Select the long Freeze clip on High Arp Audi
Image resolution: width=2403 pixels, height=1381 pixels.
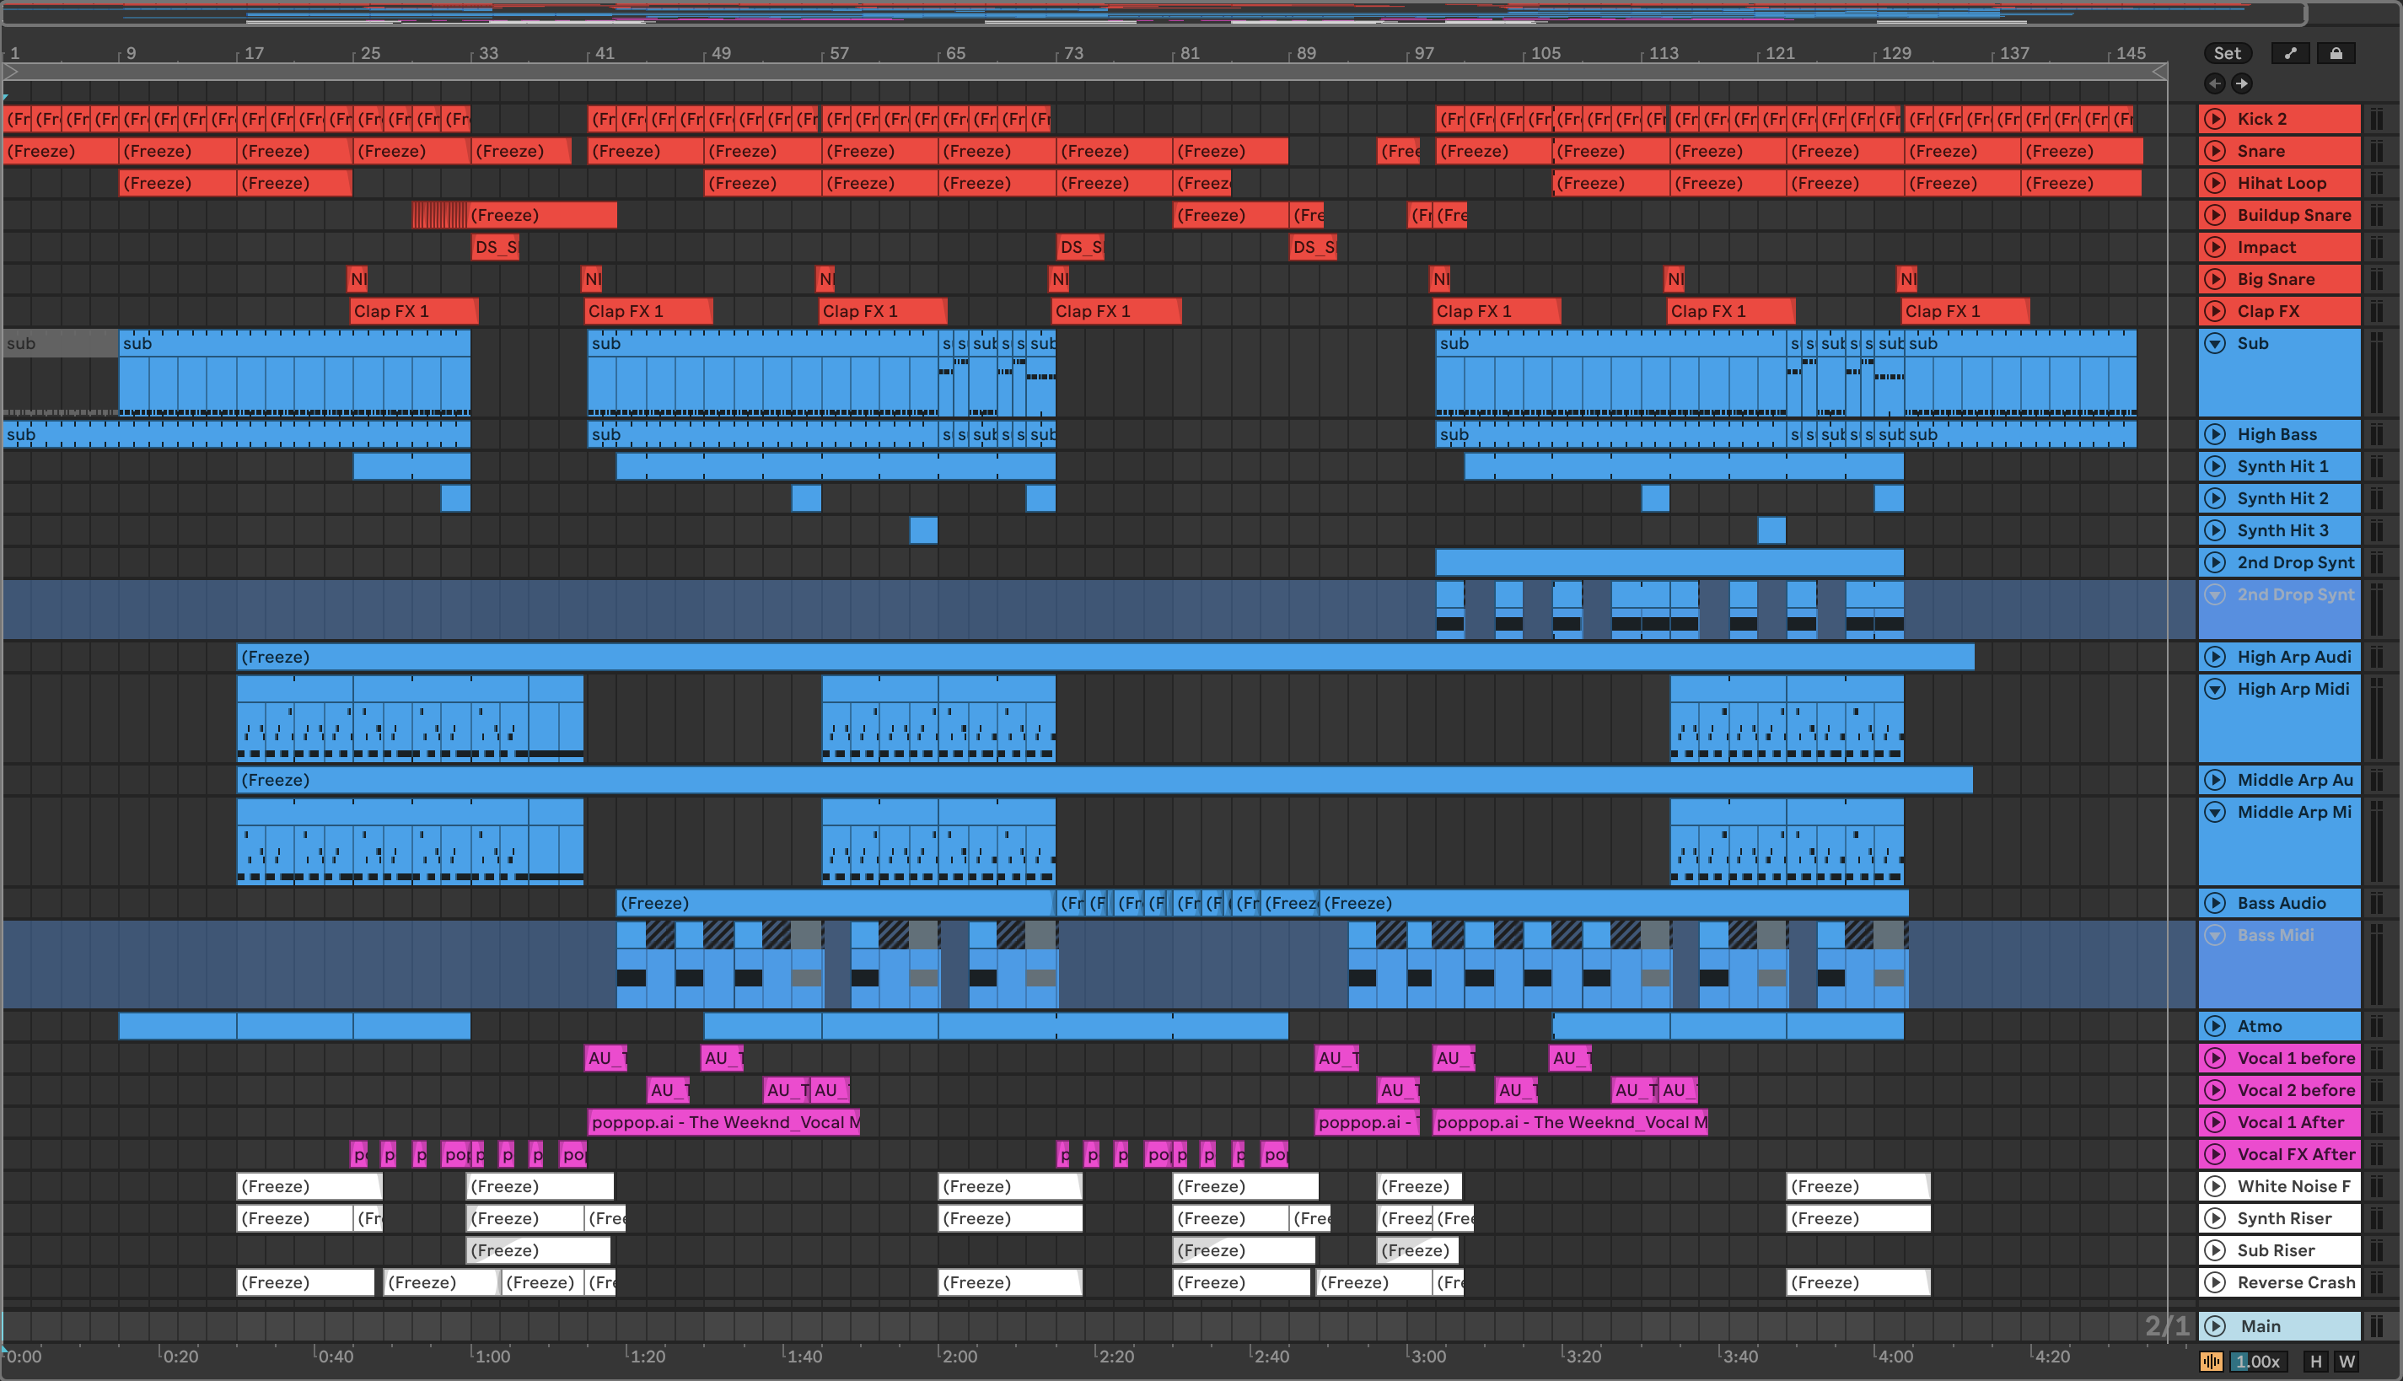1105,658
